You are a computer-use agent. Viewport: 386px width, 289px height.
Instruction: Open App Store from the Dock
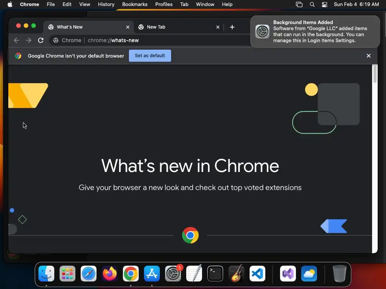pyautogui.click(x=152, y=274)
